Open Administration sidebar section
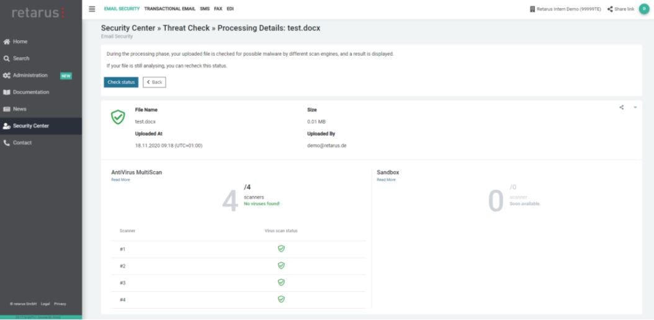The width and height of the screenshot is (654, 320). pyautogui.click(x=30, y=75)
